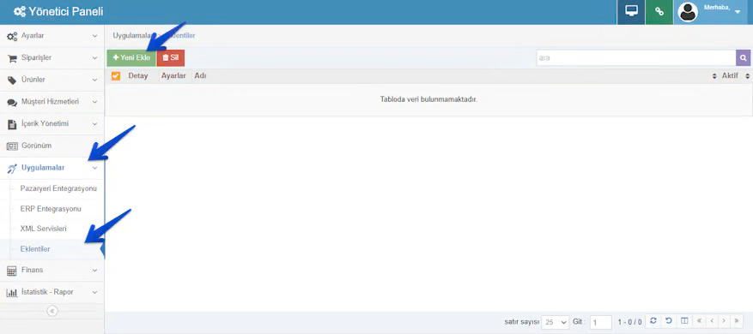This screenshot has height=334, width=753.
Task: Click the bar chart icon for İstatistik - Rapor
Action: coord(12,292)
